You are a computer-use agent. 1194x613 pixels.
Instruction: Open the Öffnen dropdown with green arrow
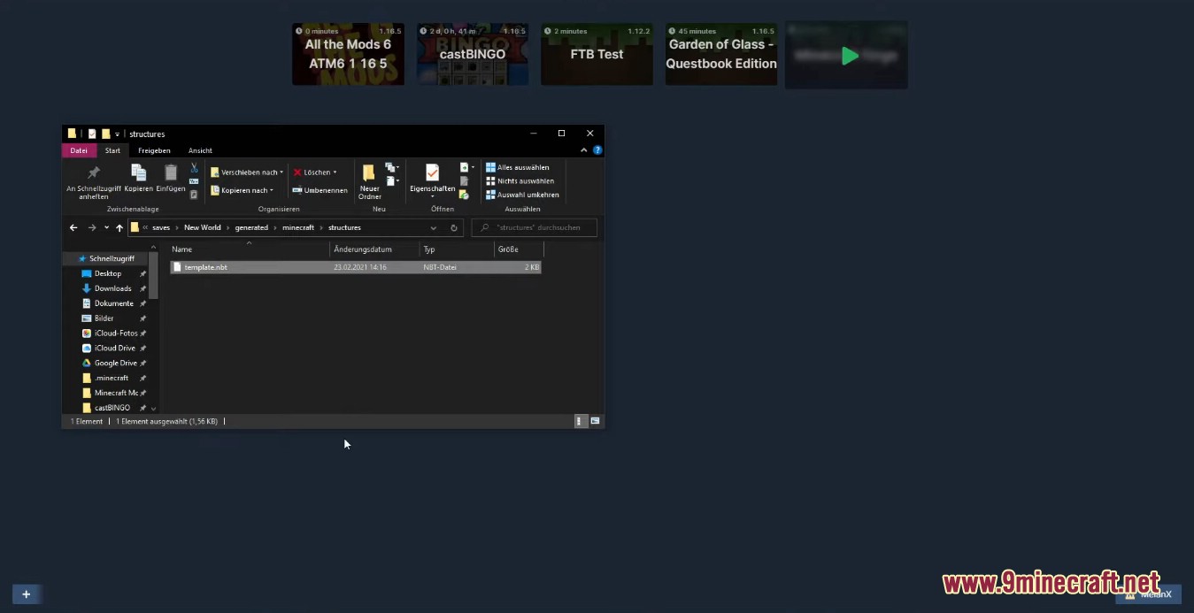466,167
